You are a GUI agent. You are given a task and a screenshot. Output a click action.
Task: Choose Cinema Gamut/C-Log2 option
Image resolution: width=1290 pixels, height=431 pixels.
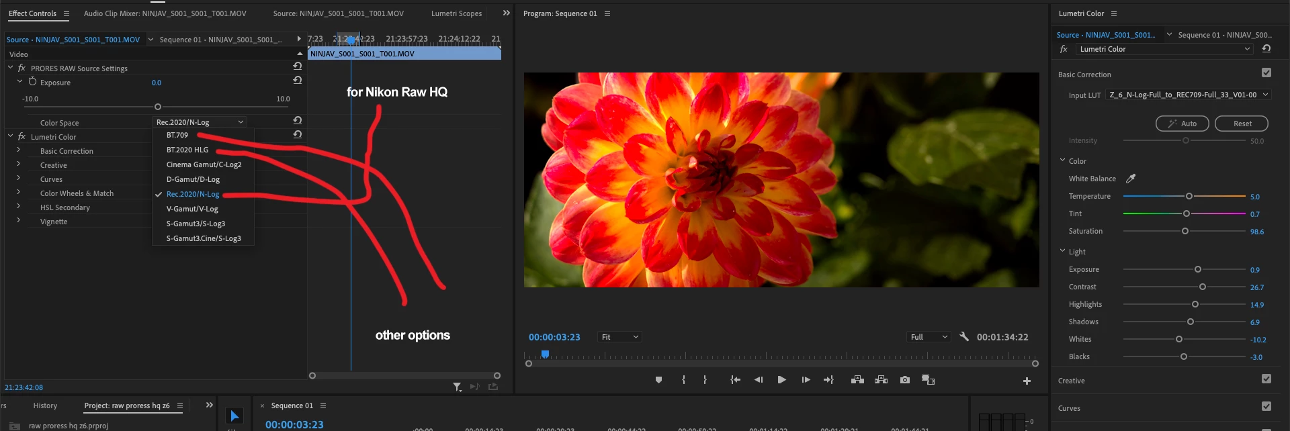point(204,164)
